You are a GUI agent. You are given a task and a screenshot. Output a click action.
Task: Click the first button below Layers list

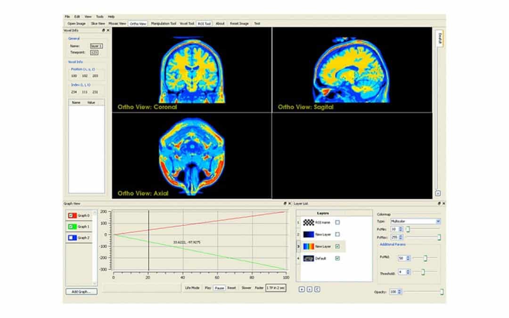pyautogui.click(x=302, y=289)
